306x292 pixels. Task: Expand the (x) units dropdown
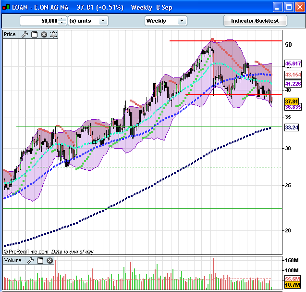coord(103,21)
